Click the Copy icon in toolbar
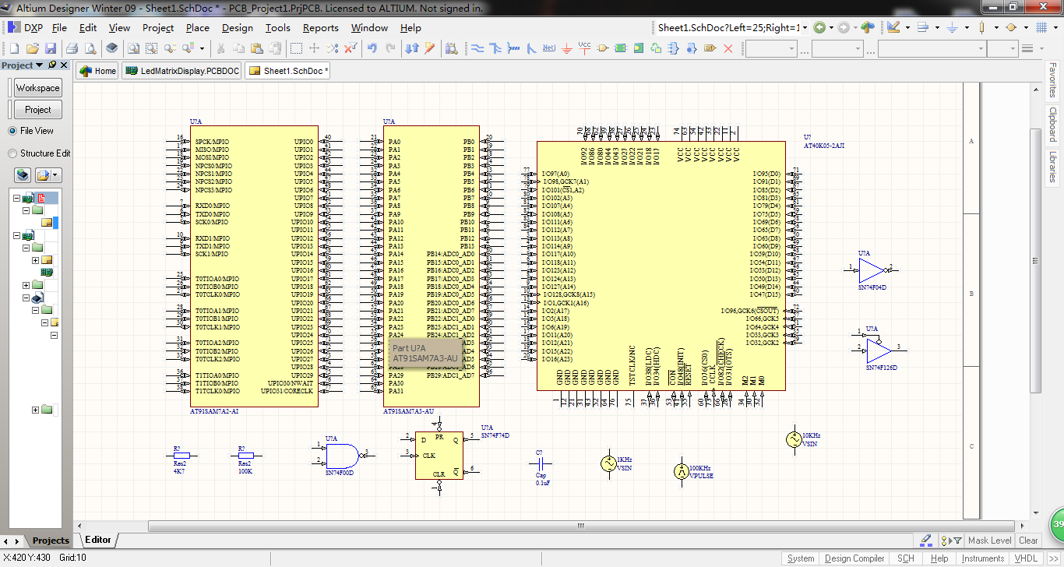Viewport: 1064px width, 567px height. 238,48
